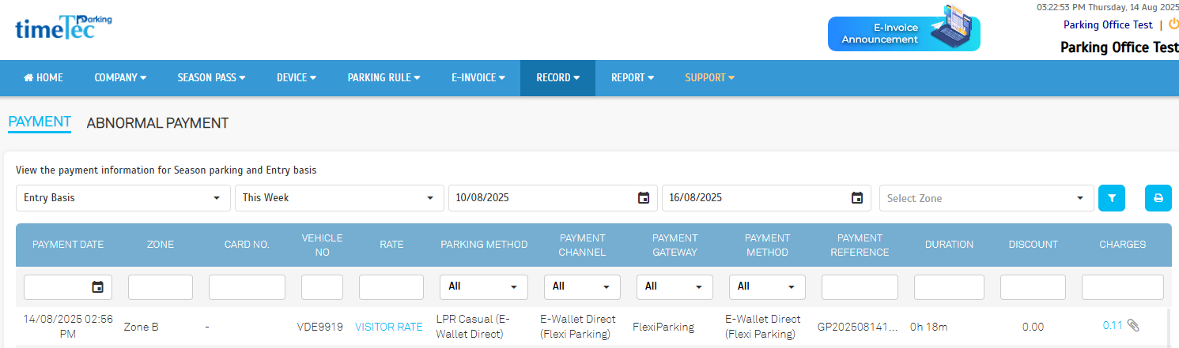
Task: Click the paperclip attachment icon beside charges
Action: click(x=1133, y=326)
